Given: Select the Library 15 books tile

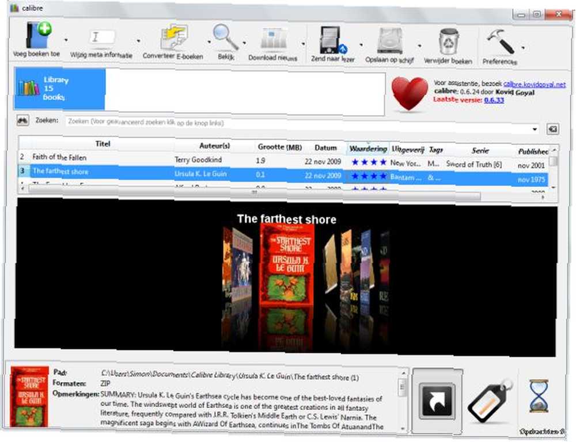Looking at the screenshot, I should click(x=60, y=89).
